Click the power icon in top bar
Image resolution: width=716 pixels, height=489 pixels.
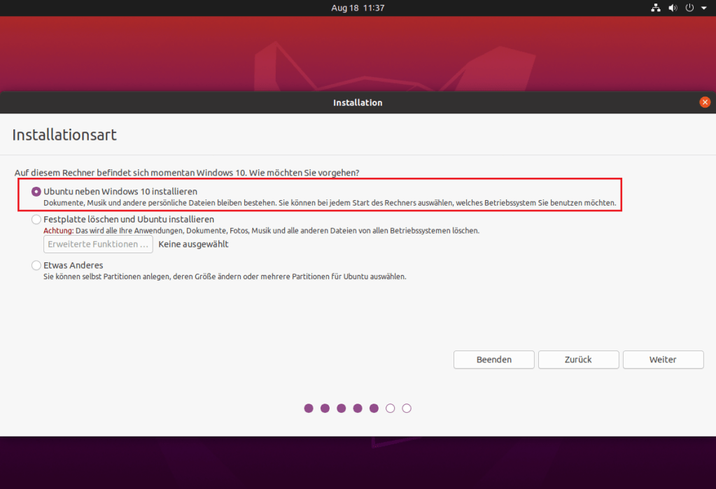[689, 8]
